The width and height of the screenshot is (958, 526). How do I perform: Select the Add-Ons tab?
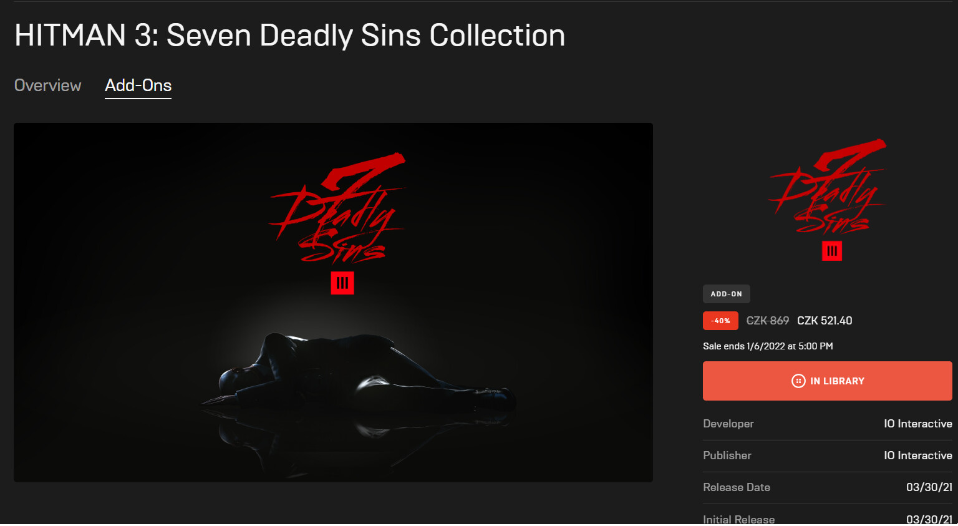[138, 85]
